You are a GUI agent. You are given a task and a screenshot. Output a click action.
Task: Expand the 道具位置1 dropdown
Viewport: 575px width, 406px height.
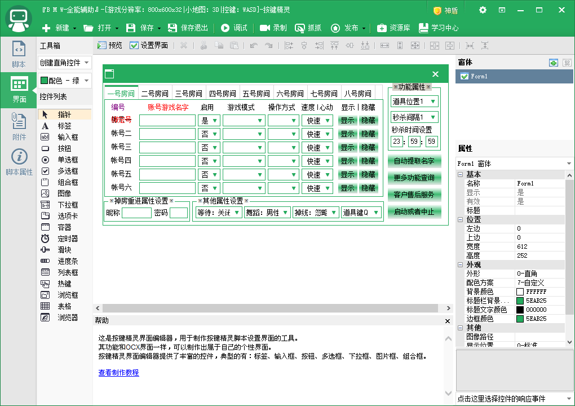point(432,101)
